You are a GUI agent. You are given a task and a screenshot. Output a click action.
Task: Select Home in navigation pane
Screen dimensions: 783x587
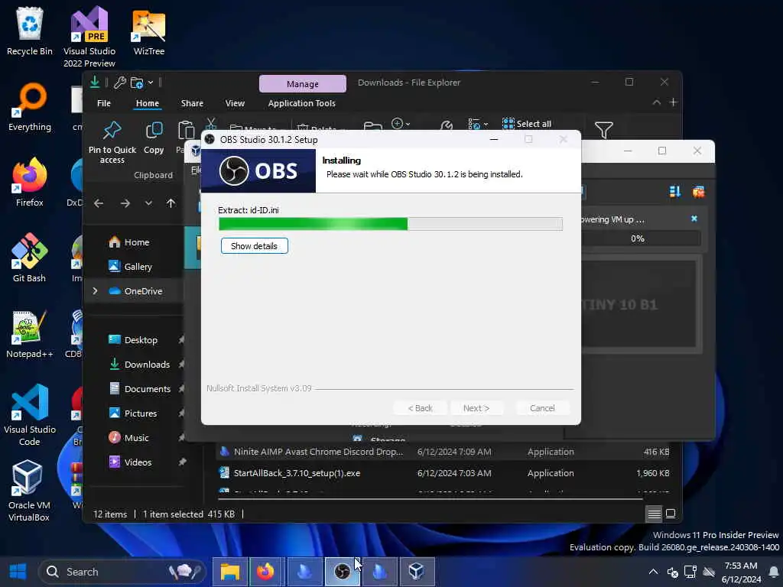[x=135, y=242]
